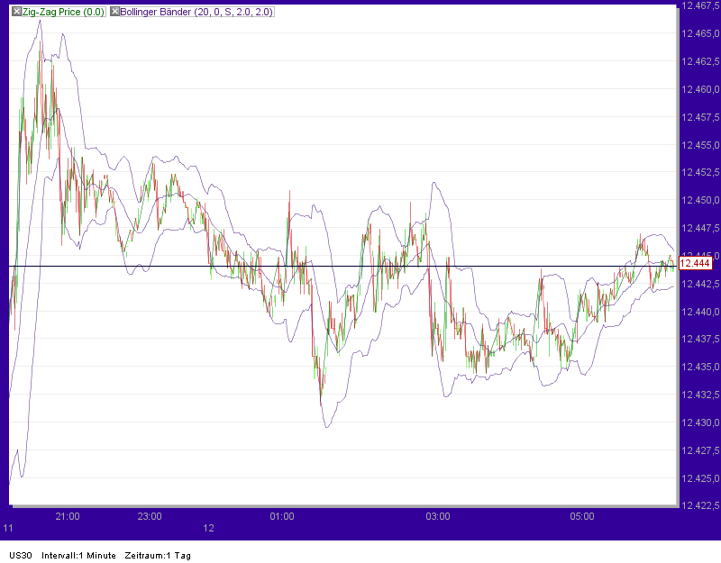
Task: Click the current price marker showing 12.444
Action: (x=695, y=265)
